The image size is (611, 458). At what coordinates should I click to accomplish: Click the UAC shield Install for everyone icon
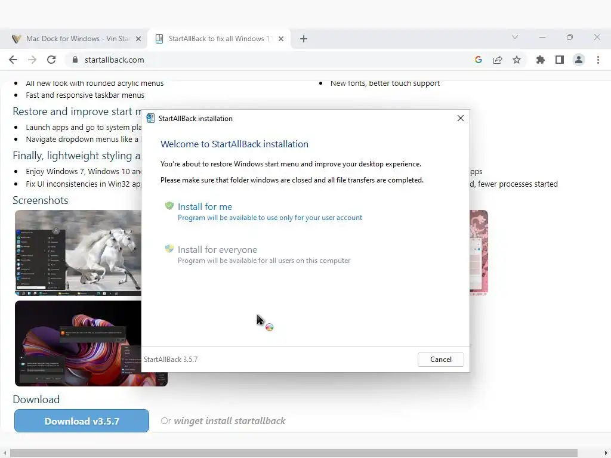click(x=169, y=249)
